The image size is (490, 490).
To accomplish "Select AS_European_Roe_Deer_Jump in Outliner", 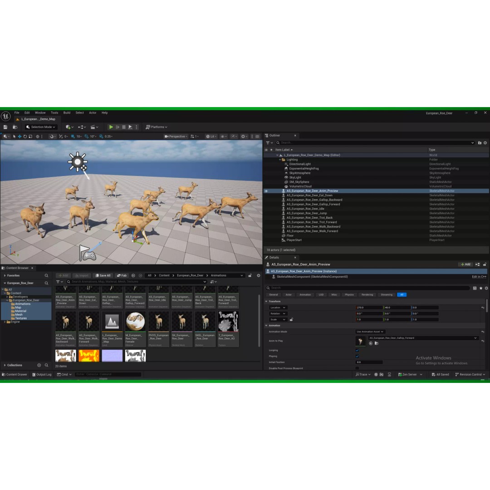I will coord(307,213).
